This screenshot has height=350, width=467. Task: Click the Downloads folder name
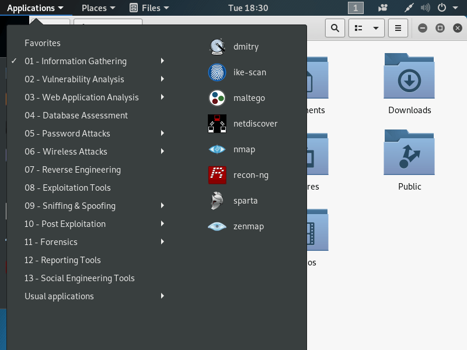[410, 110]
